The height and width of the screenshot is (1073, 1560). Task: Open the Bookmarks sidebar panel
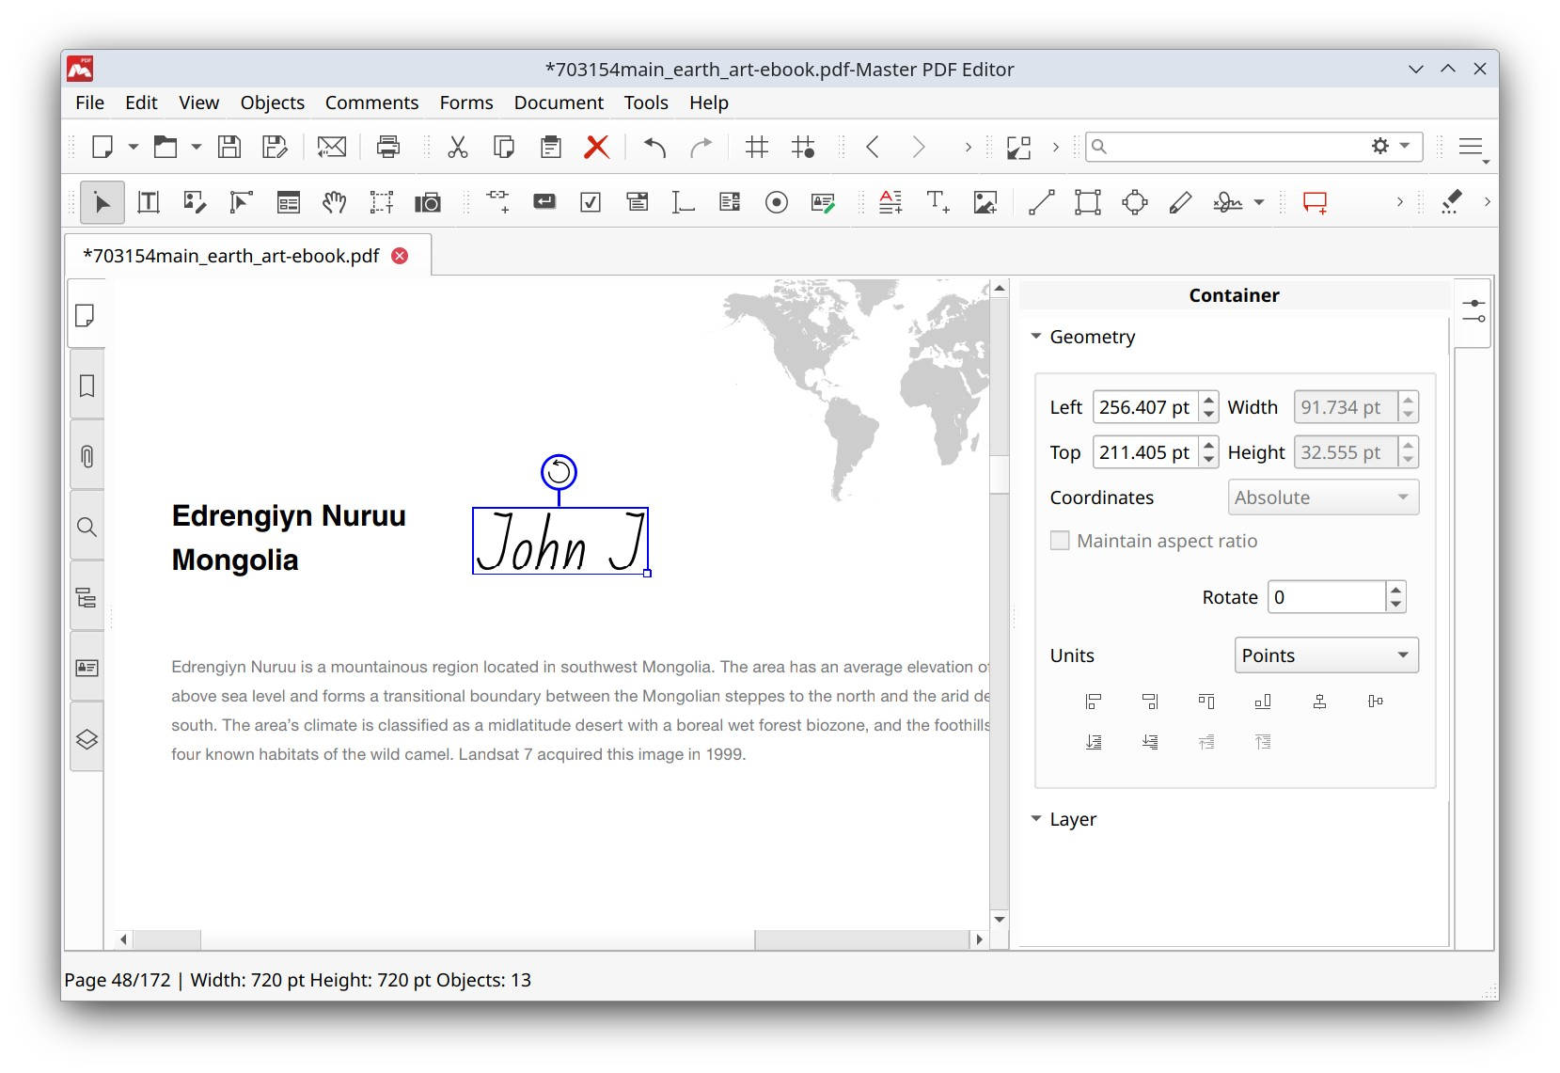coord(87,386)
